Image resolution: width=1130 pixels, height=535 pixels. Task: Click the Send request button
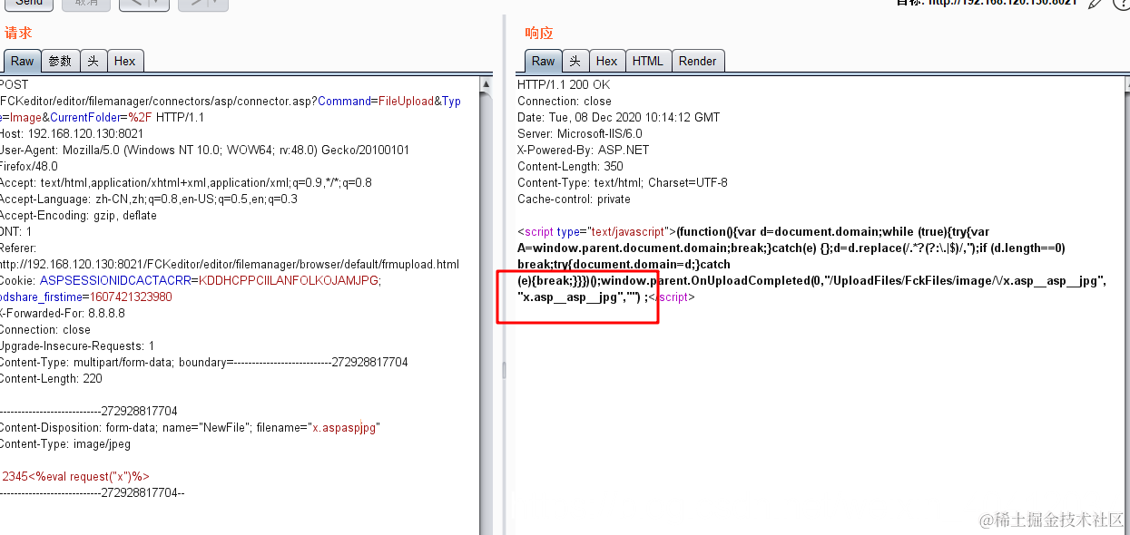click(27, 4)
